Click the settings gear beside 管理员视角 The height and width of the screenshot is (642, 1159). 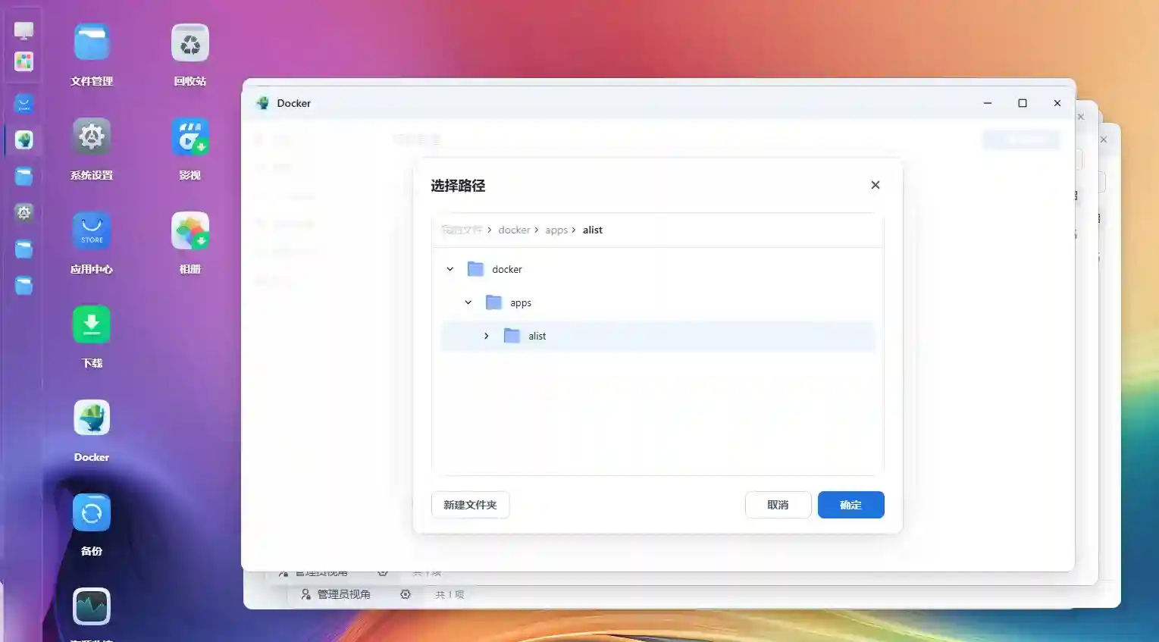click(406, 594)
